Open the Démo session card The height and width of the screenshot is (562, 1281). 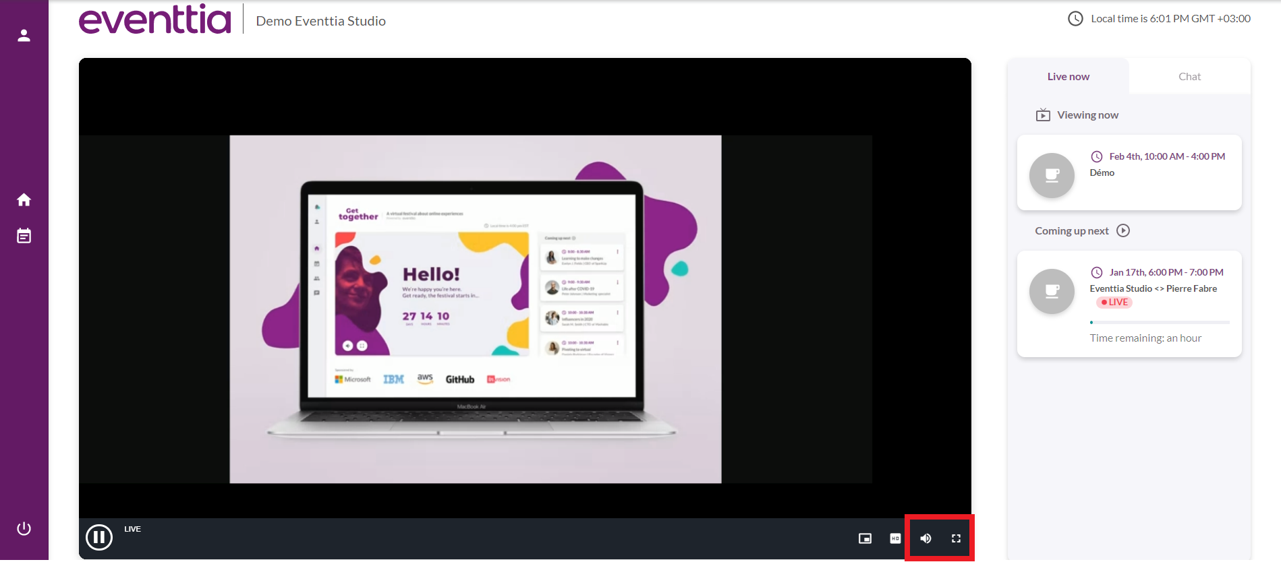click(1129, 173)
